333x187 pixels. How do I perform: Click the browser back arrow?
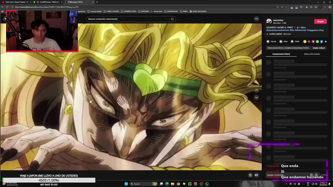click(3, 7)
